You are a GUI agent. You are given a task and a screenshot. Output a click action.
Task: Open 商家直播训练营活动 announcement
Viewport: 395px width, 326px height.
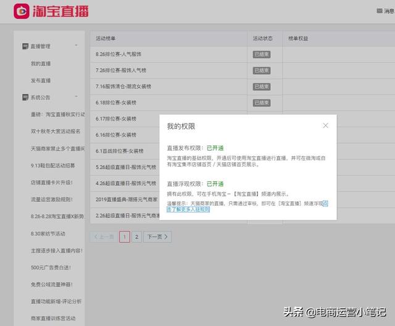point(53,319)
